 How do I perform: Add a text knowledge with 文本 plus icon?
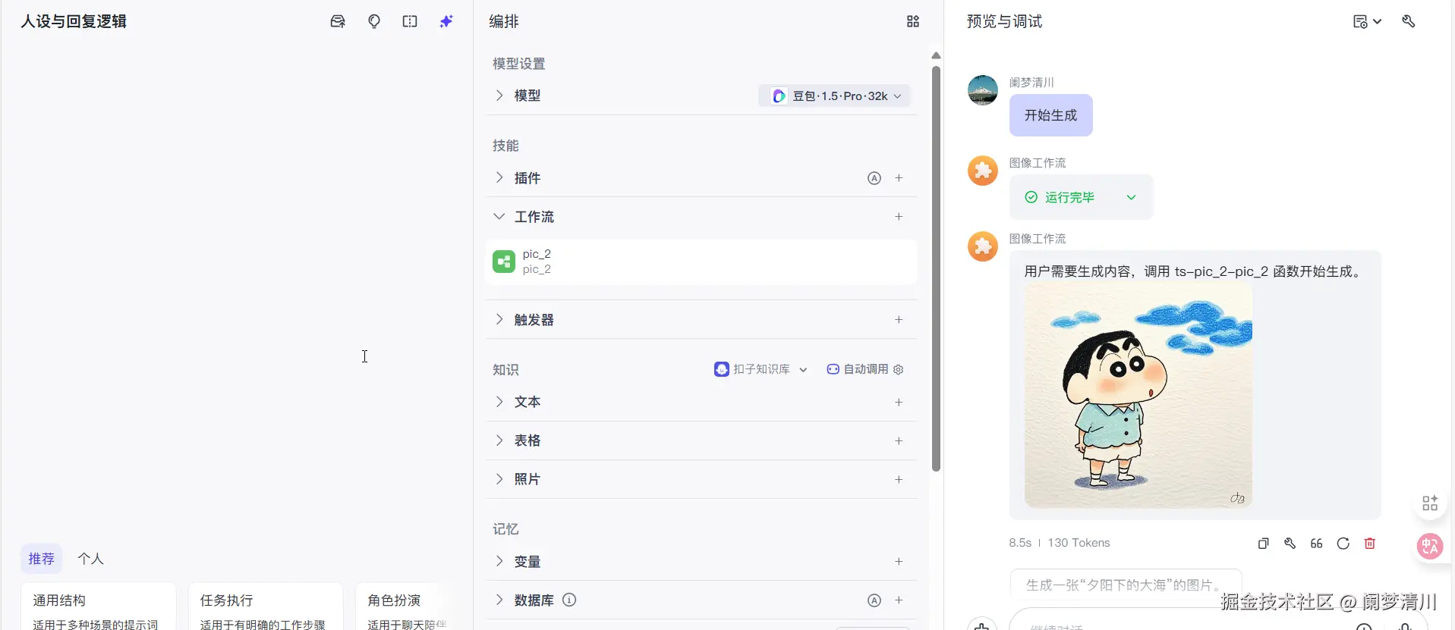coord(899,403)
